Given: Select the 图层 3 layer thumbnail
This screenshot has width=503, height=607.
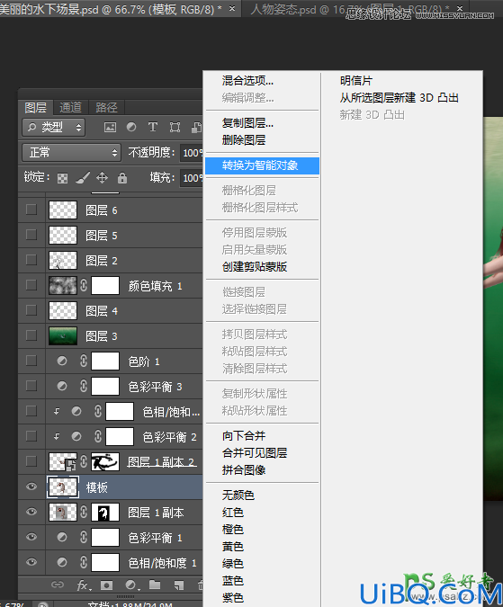Looking at the screenshot, I should coord(63,335).
